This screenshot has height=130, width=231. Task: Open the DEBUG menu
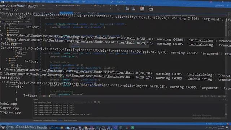(x=38, y=2)
